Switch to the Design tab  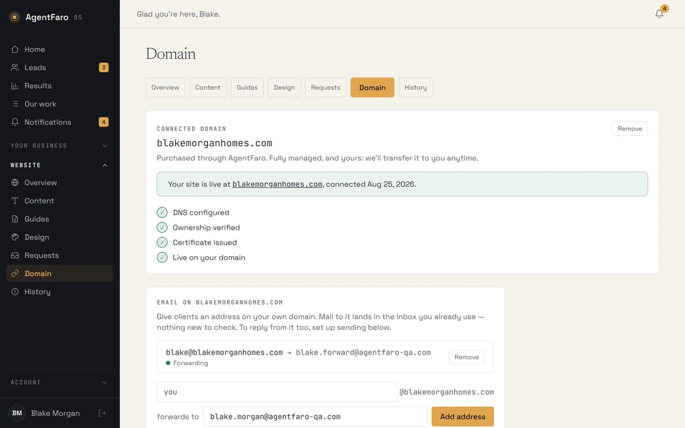(x=284, y=87)
